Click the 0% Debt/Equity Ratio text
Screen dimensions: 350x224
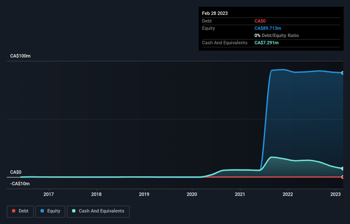coord(277,35)
